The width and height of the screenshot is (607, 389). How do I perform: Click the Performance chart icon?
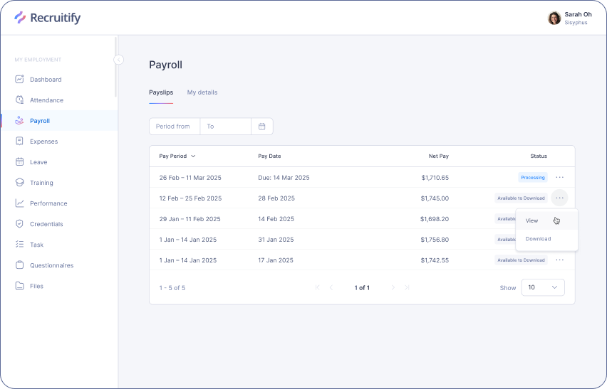pos(19,203)
